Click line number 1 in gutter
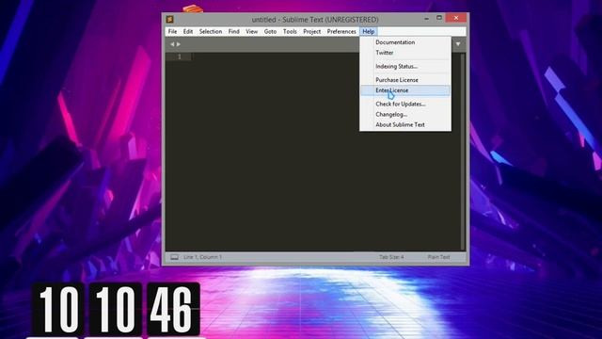Viewport: 602px width, 339px height. tap(180, 56)
